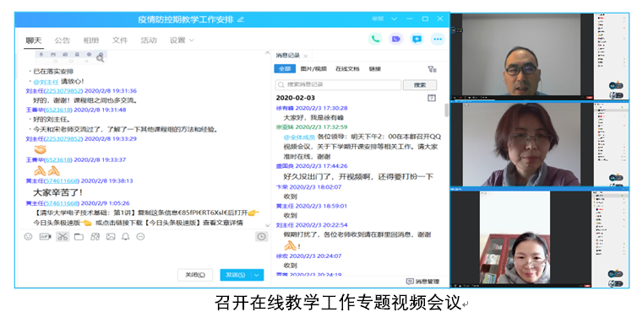Open the three-dots more options button
The width and height of the screenshot is (643, 323).
(438, 40)
